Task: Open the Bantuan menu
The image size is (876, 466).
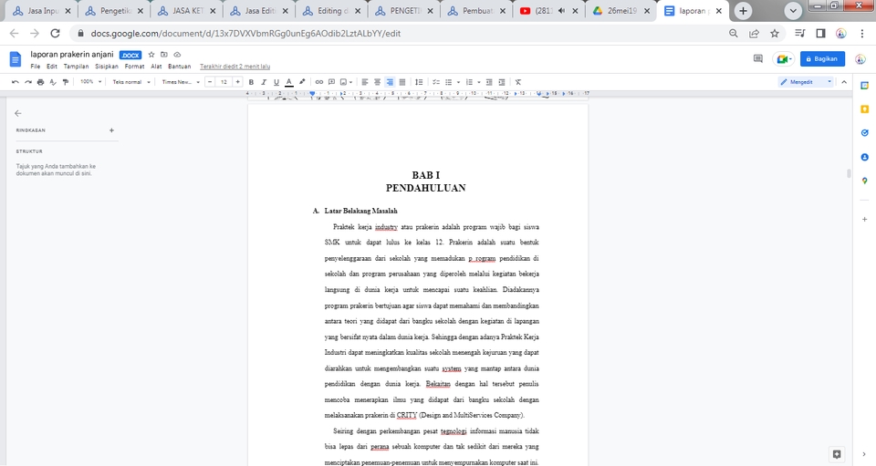Action: 180,67
